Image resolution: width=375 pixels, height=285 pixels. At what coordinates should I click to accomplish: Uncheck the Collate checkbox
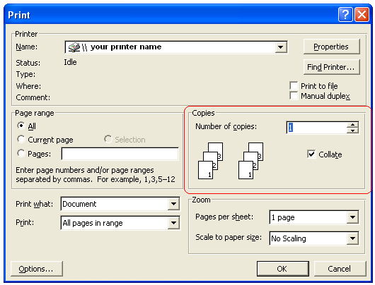tap(311, 154)
